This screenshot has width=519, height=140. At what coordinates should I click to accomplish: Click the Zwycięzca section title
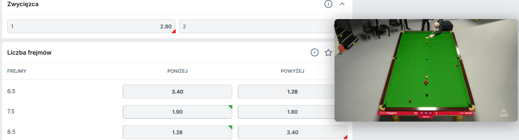pyautogui.click(x=23, y=4)
